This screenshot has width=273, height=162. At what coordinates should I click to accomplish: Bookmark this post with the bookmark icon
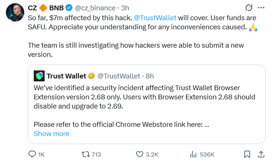[247, 154]
